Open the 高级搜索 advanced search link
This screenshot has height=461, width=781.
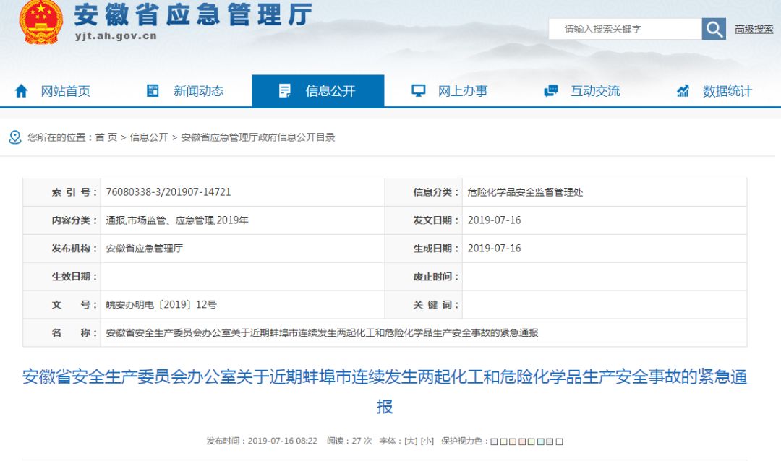click(x=754, y=30)
